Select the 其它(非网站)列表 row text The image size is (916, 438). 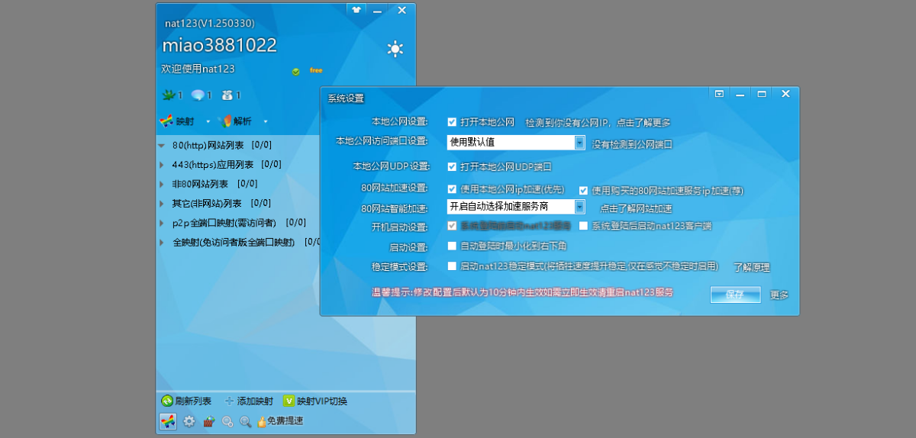point(207,204)
